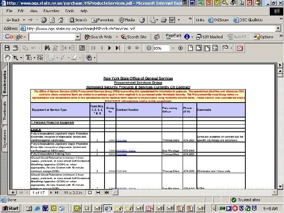
Task: Select the Graphics Select tool
Action: [40, 58]
